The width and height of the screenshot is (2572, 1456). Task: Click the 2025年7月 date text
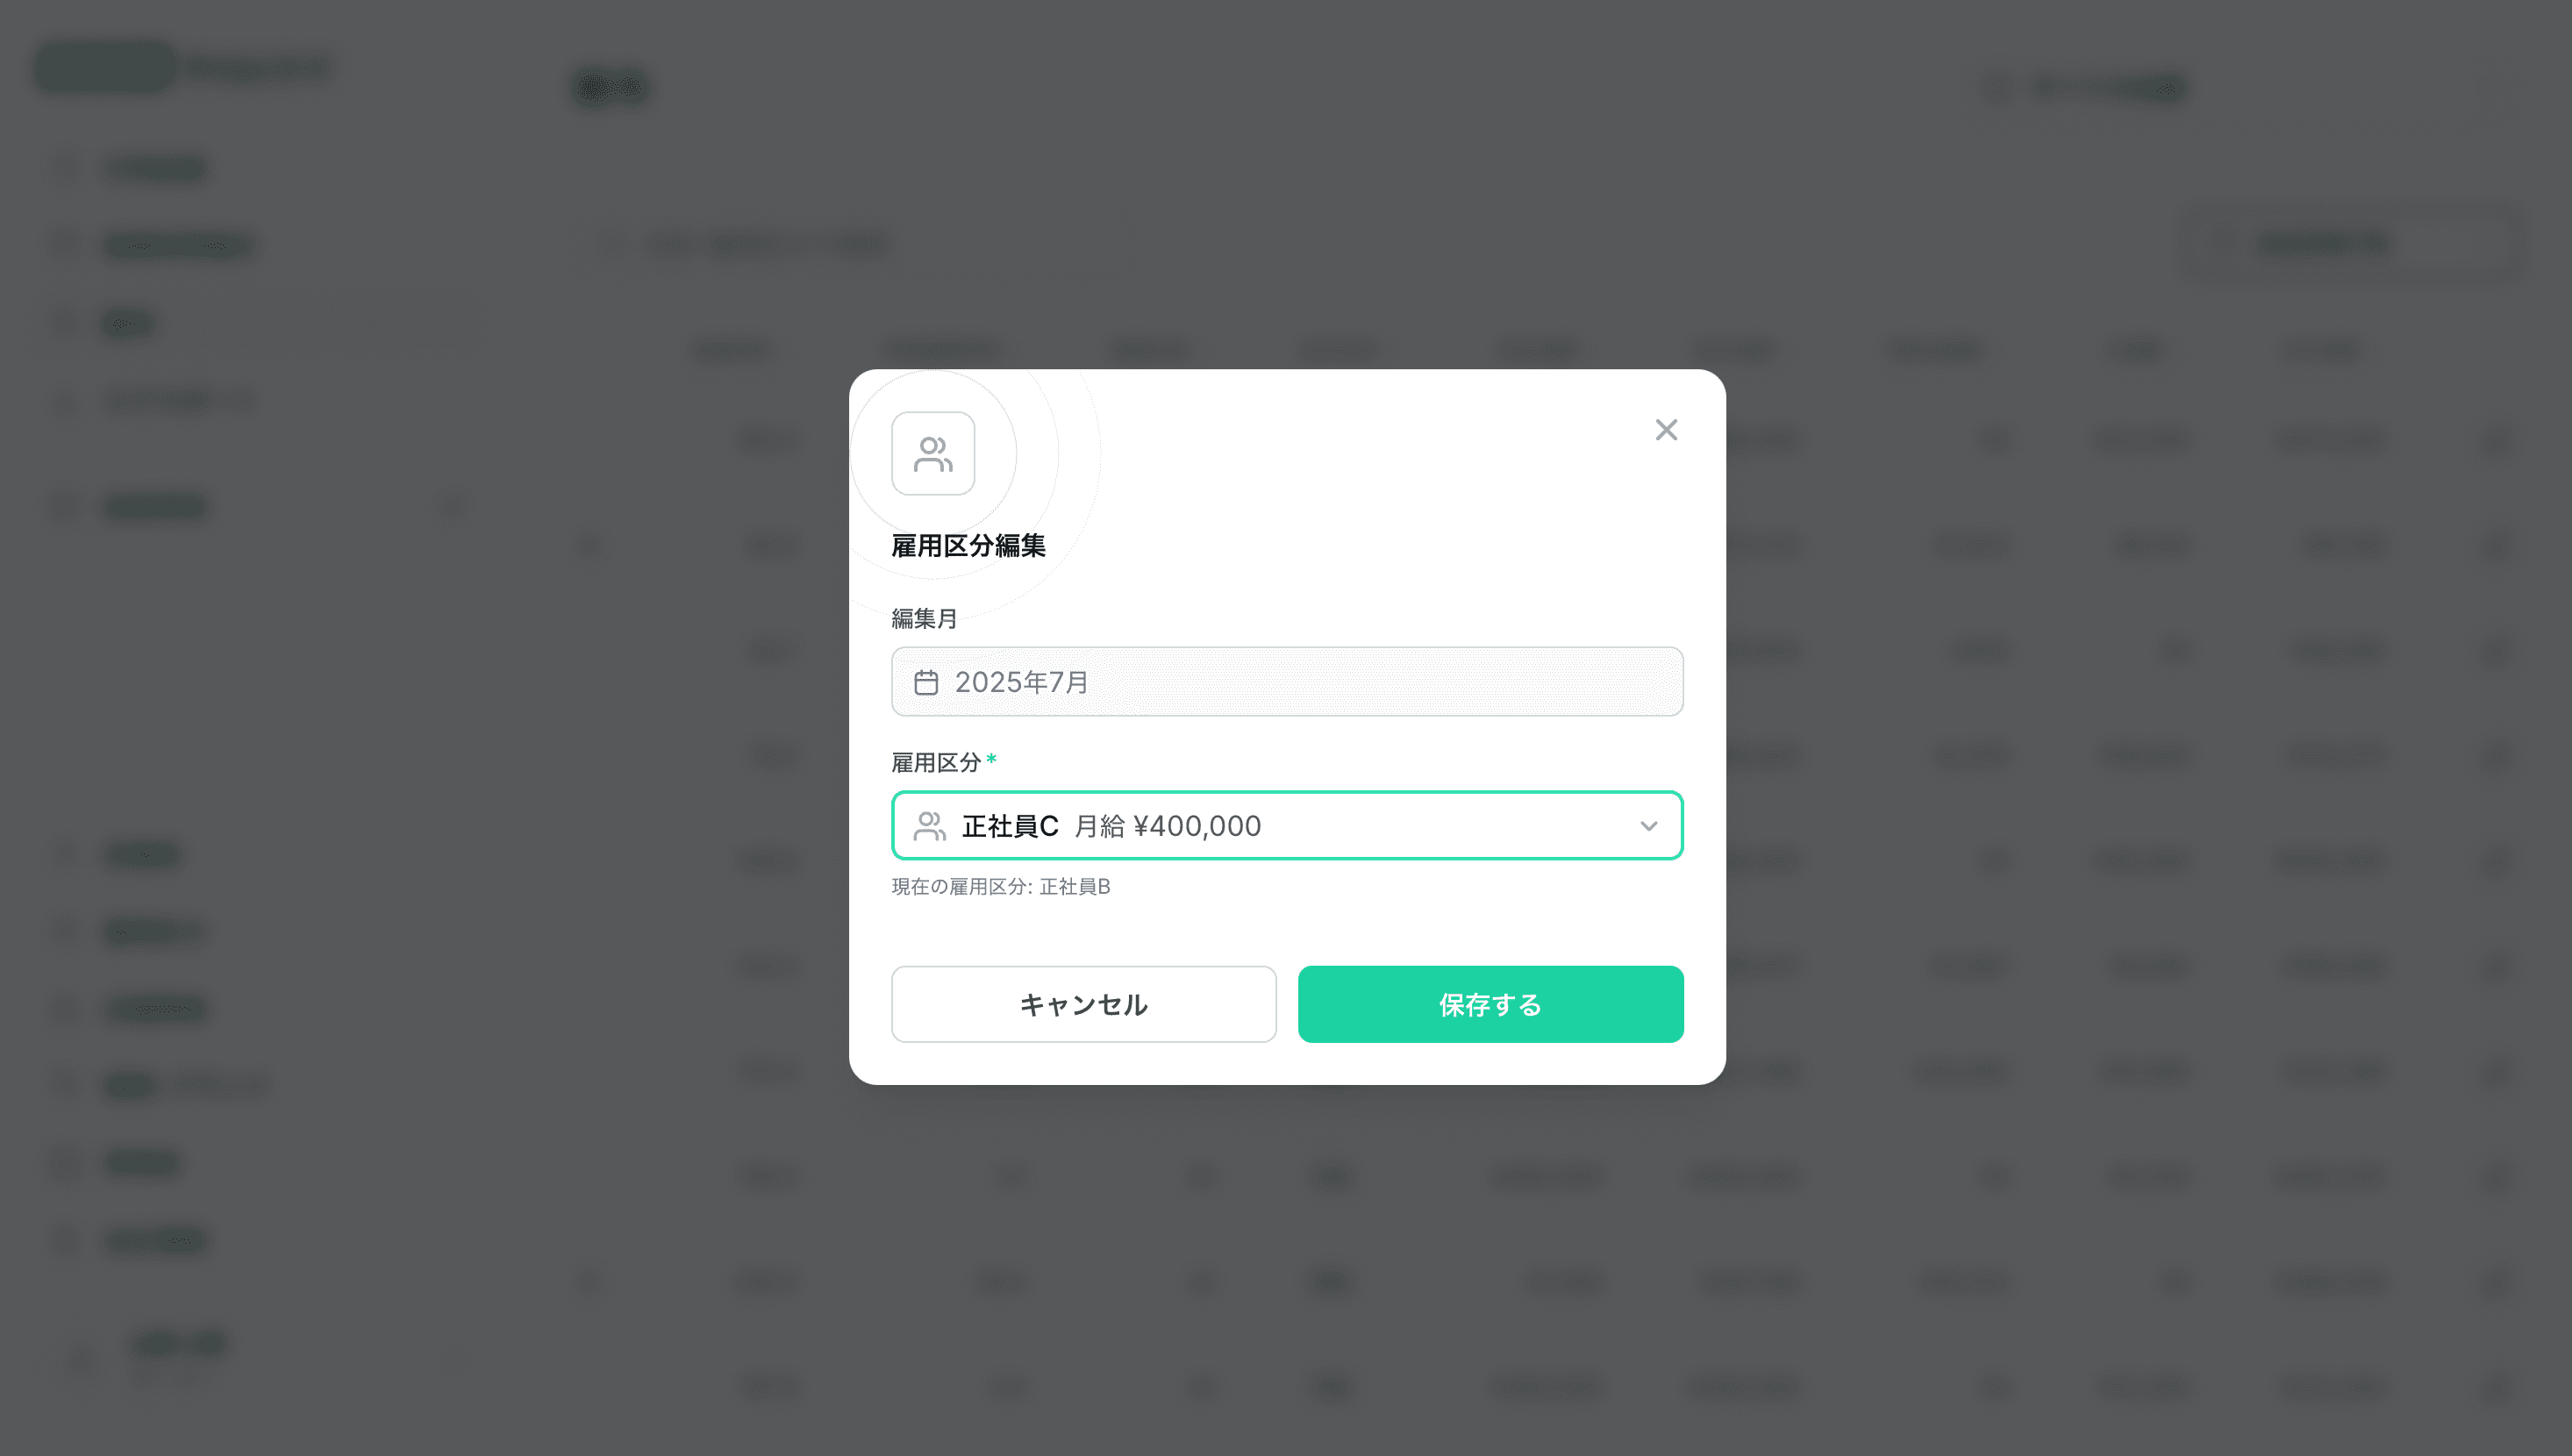[x=1021, y=682]
